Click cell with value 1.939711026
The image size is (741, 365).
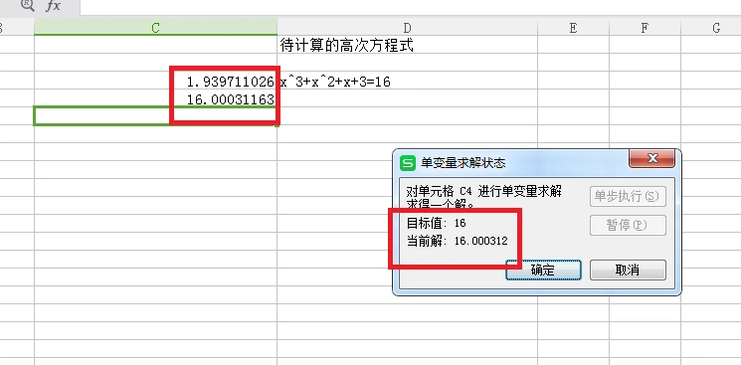pyautogui.click(x=155, y=82)
